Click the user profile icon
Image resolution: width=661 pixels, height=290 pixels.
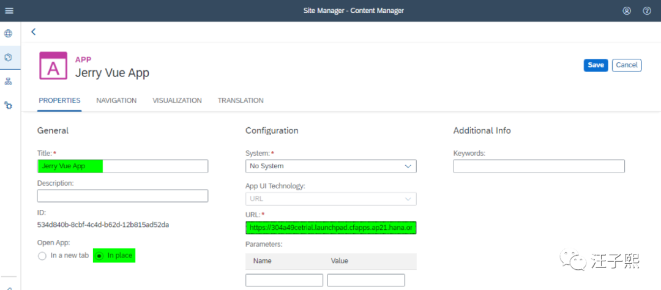(627, 11)
